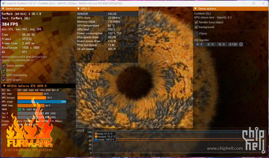Click the orange temp legend square
Image resolution: width=269 pixels, height=158 pixels.
tap(96, 134)
